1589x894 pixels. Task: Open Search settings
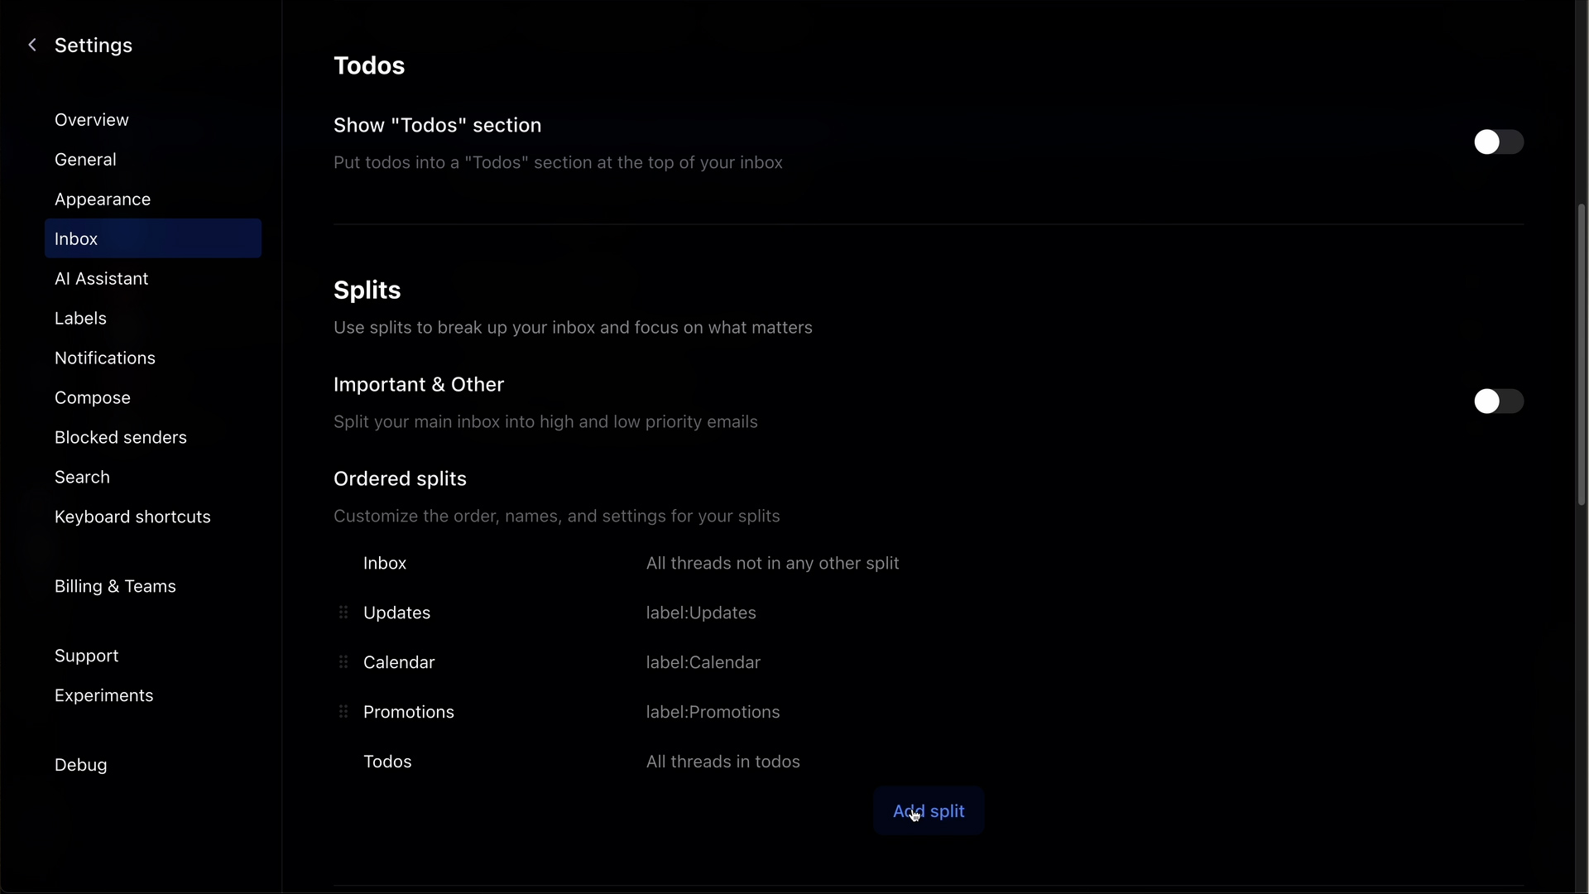click(82, 477)
